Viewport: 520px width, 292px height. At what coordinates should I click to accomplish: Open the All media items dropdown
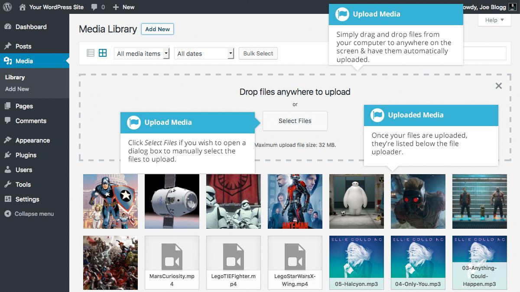coord(142,54)
